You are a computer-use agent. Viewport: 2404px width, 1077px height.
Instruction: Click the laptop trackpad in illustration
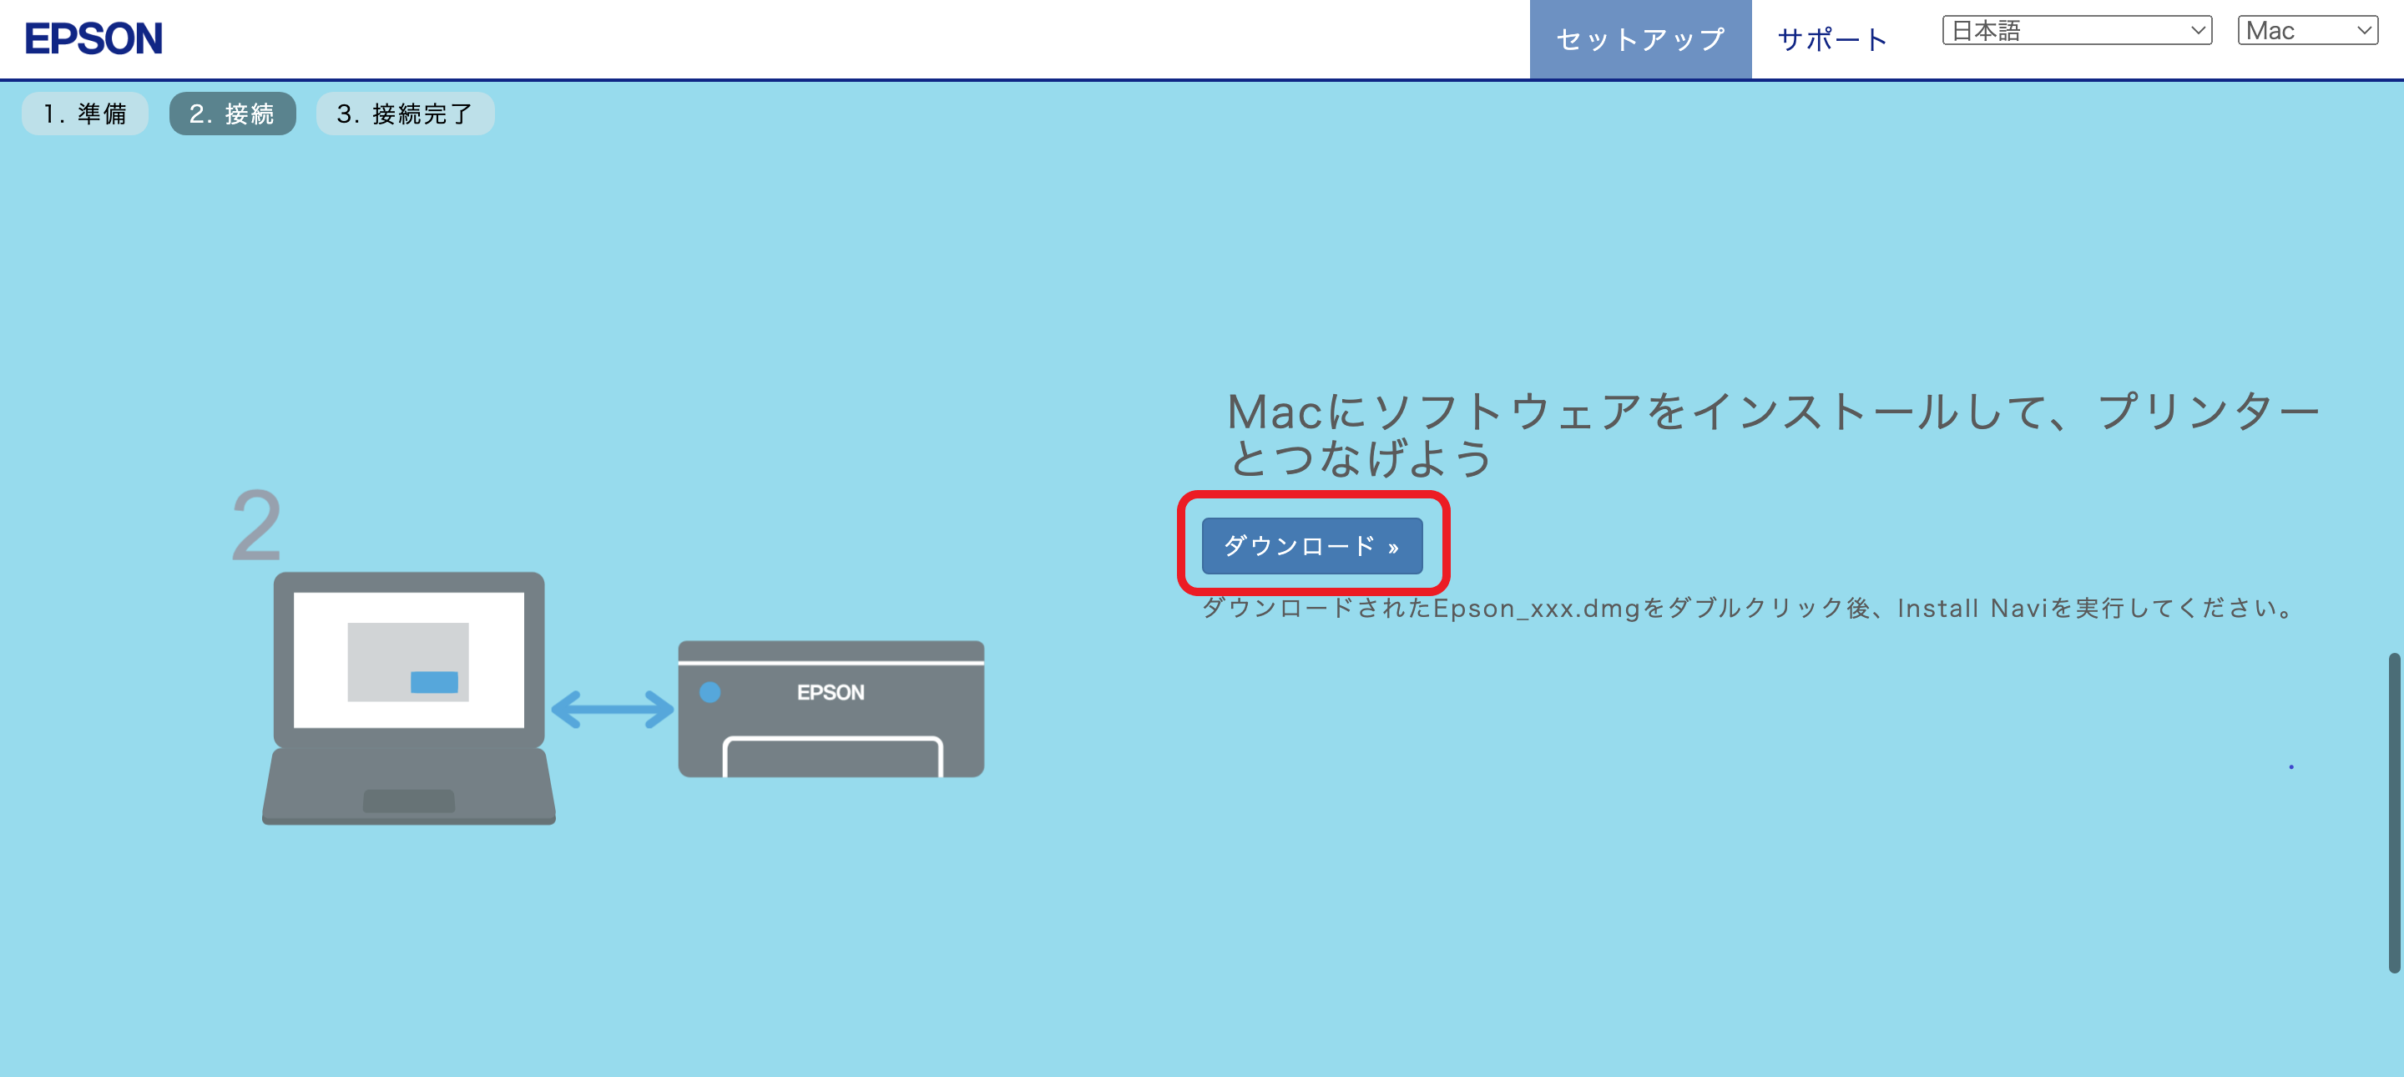click(409, 801)
